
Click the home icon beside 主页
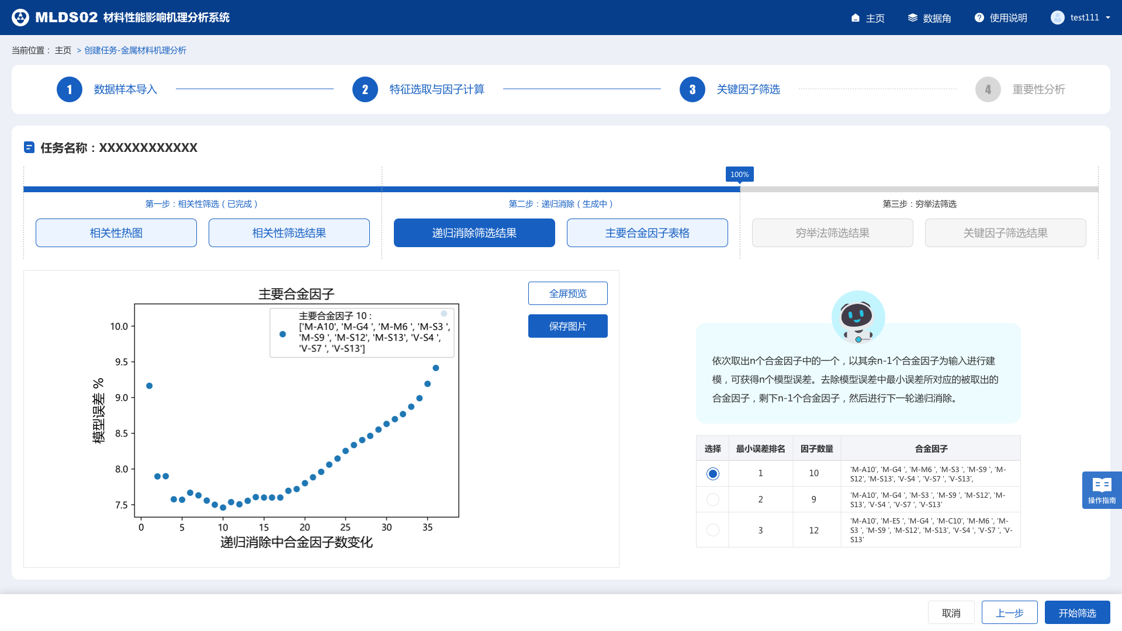point(856,18)
